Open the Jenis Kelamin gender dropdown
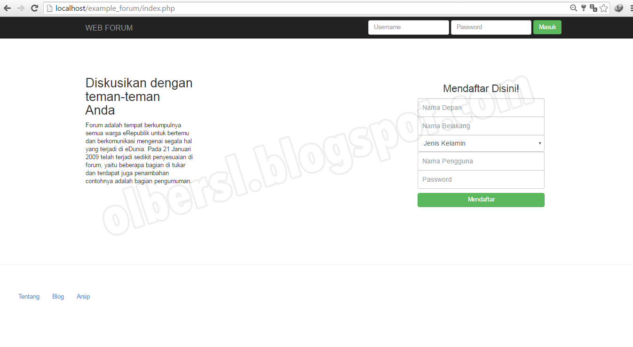This screenshot has height=347, width=633. pyautogui.click(x=481, y=143)
